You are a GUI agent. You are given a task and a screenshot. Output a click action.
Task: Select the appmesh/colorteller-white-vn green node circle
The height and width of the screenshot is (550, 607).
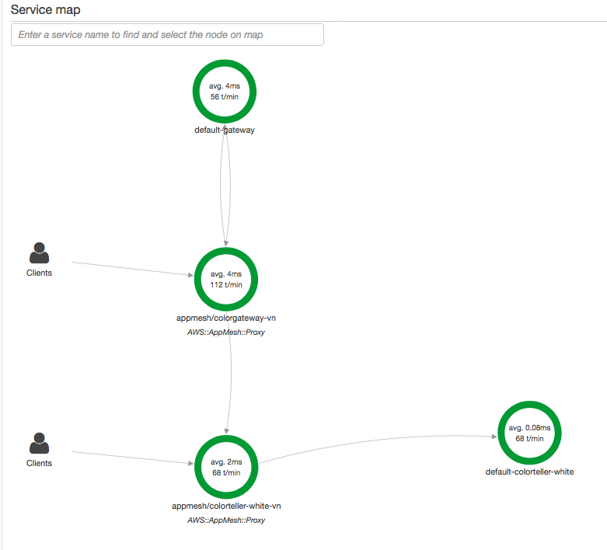pyautogui.click(x=225, y=467)
